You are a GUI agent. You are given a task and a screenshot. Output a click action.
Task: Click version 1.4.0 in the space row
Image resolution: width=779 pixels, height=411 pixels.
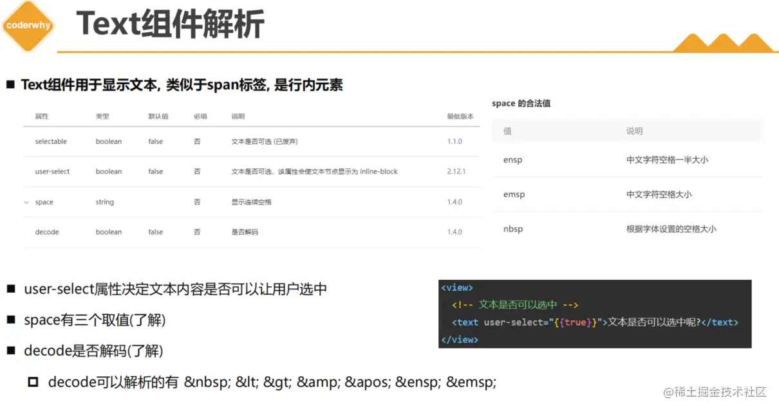(455, 202)
